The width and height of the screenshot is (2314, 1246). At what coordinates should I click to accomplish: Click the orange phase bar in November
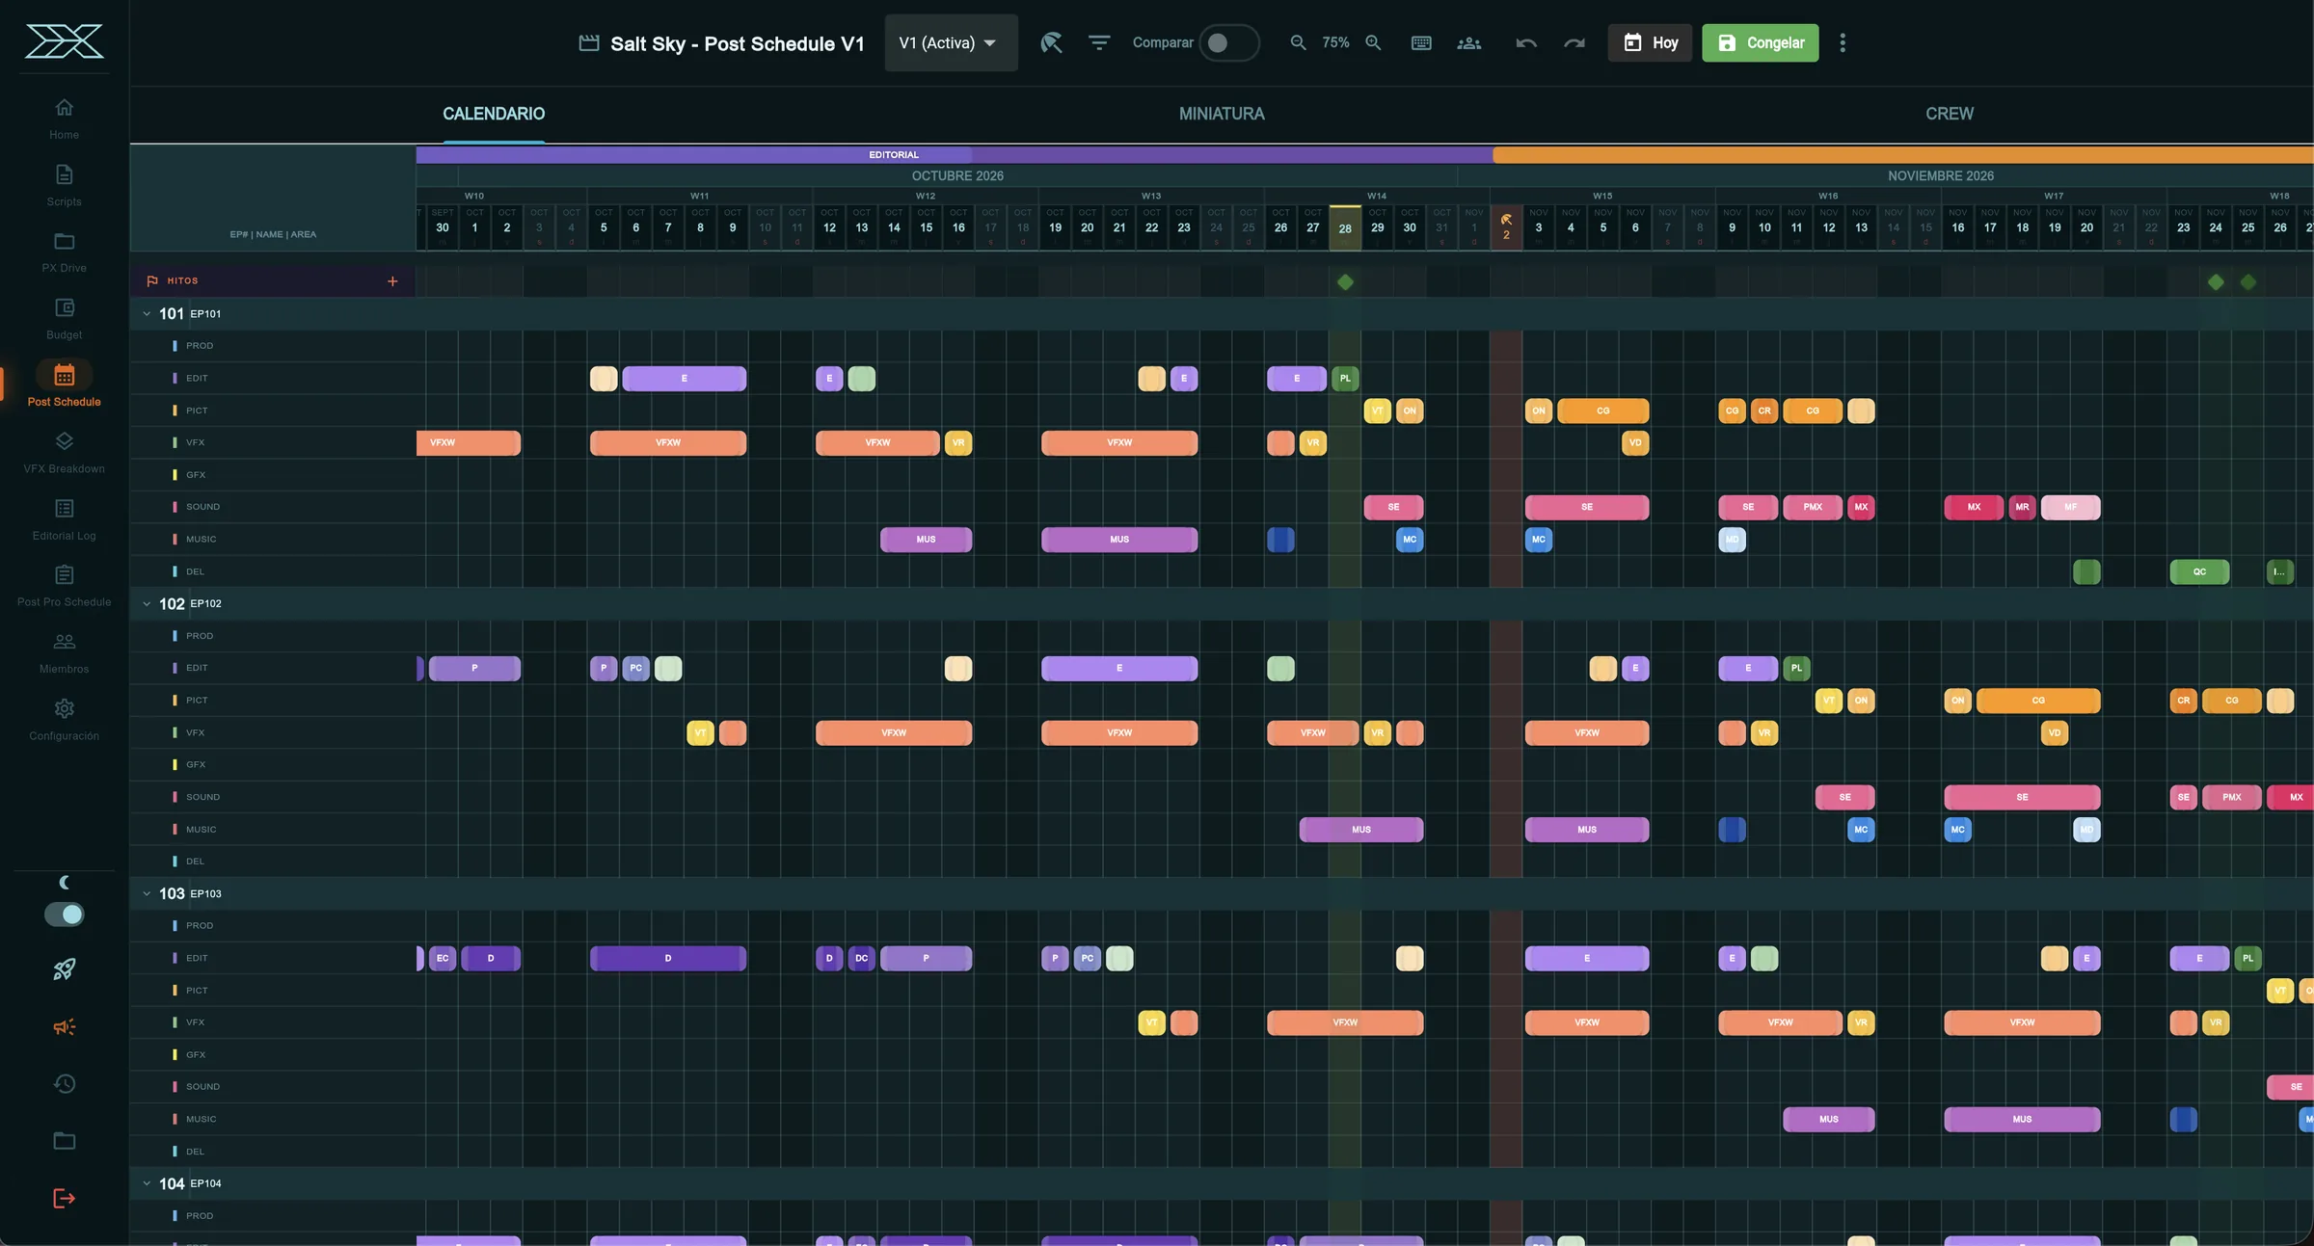[x=1903, y=154]
